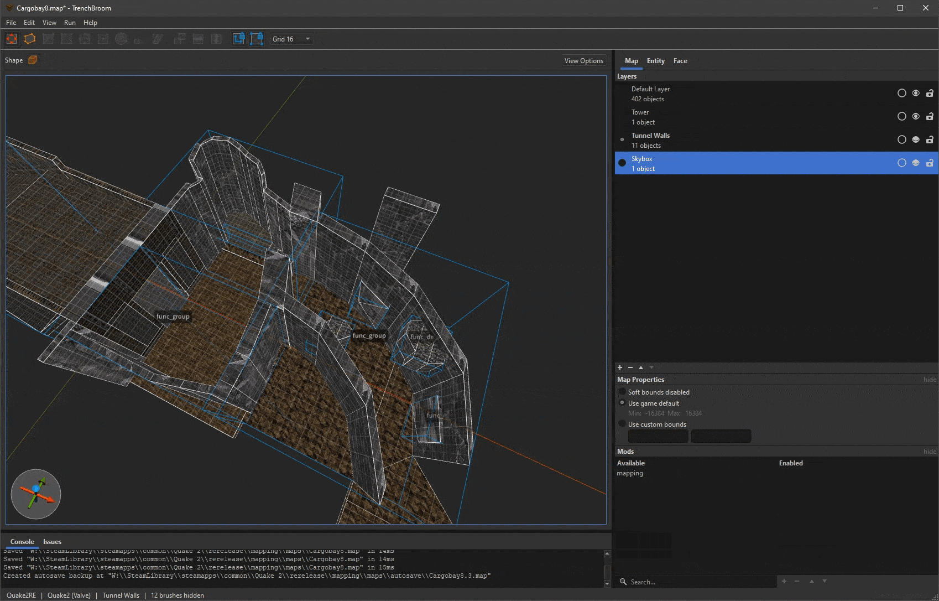Click the plus icon next to mod search
Screen dimensions: 939x601
pos(784,581)
